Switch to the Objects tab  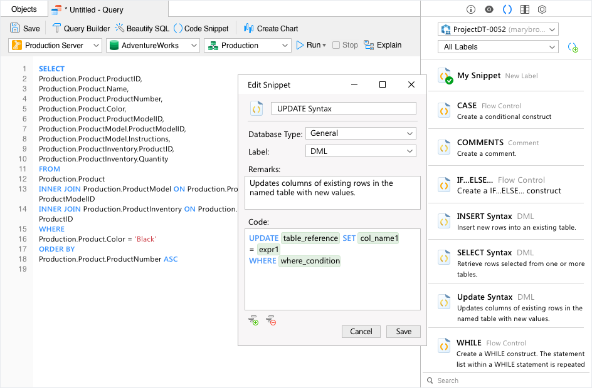24,9
